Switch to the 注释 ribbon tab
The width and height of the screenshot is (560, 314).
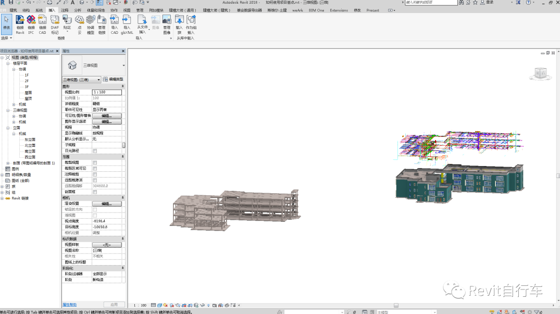(x=65, y=10)
